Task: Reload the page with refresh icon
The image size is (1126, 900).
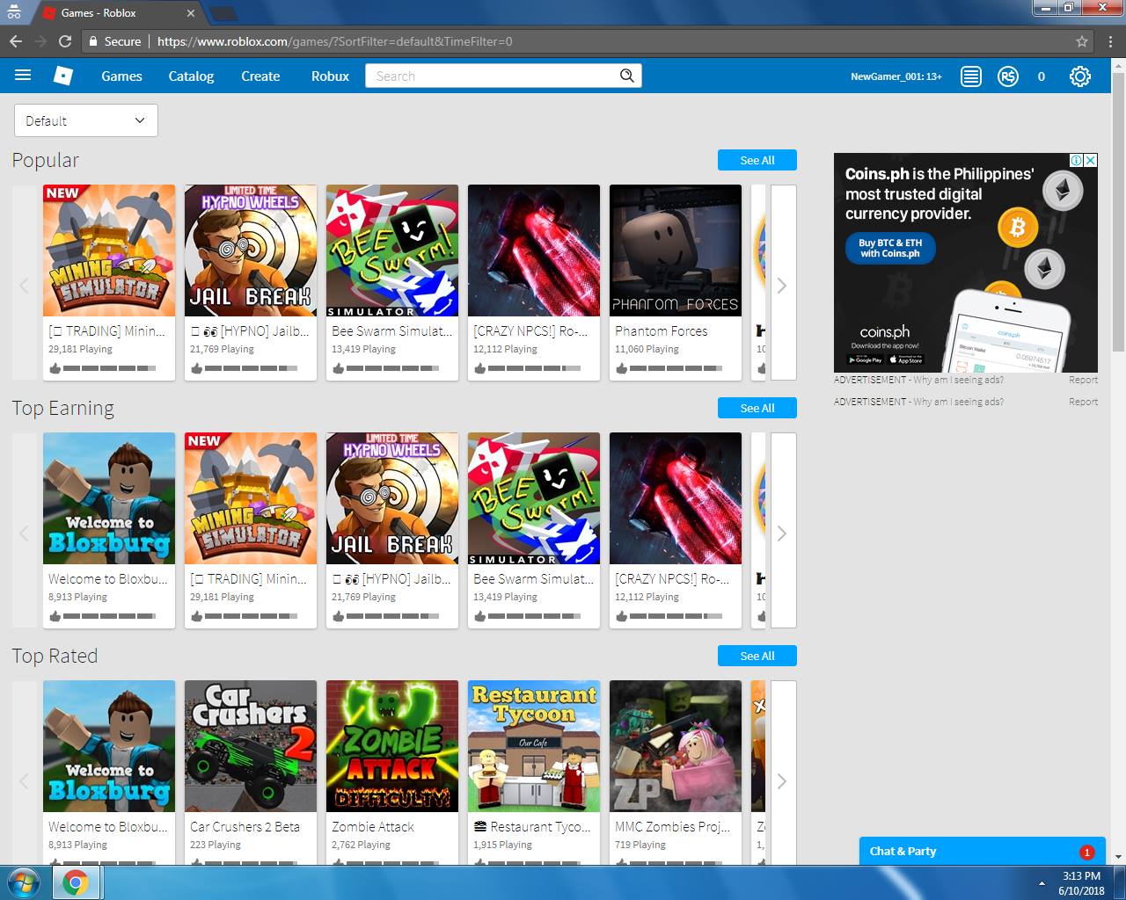Action: pyautogui.click(x=64, y=41)
